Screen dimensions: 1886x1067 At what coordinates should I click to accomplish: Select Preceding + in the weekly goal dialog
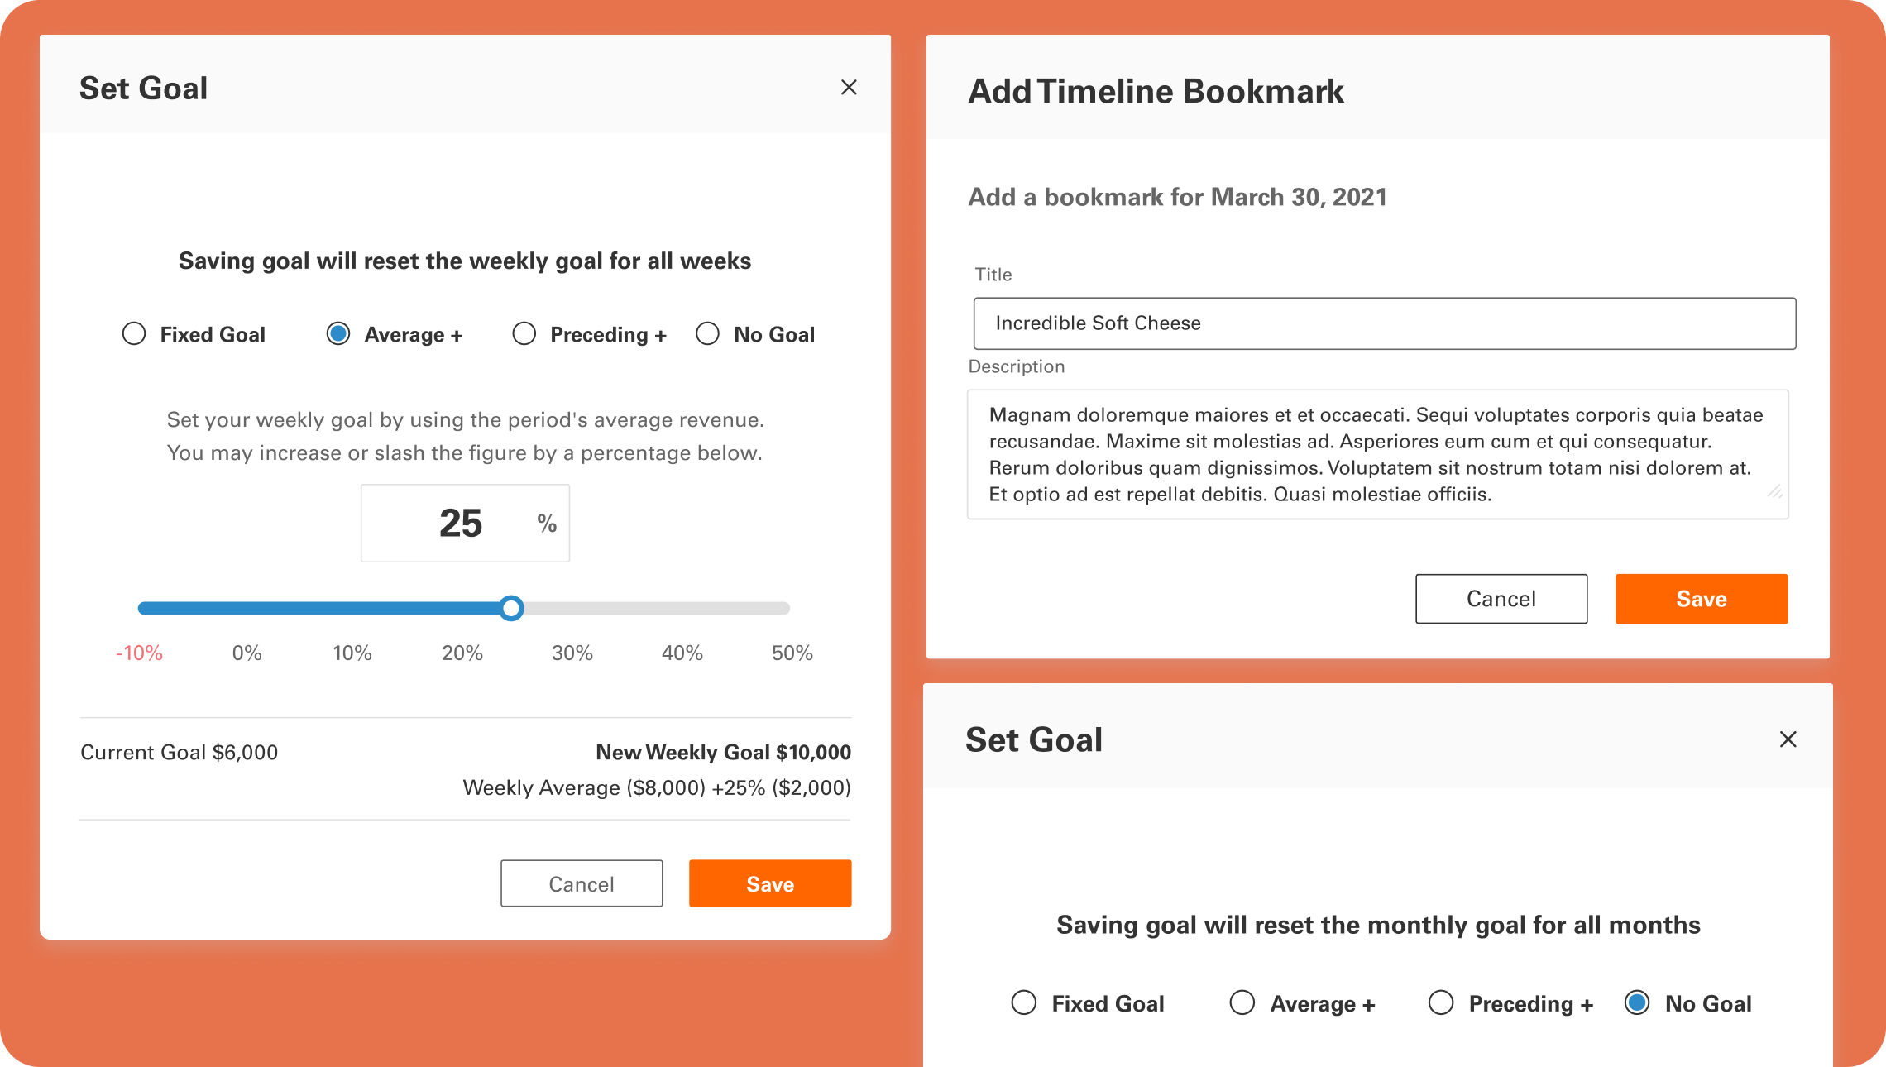click(524, 334)
